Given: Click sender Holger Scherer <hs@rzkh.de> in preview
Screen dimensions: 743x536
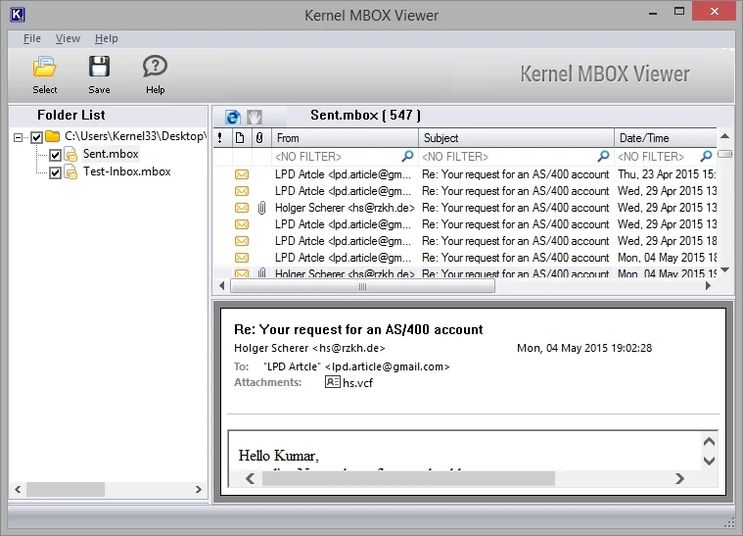Looking at the screenshot, I should click(x=309, y=348).
